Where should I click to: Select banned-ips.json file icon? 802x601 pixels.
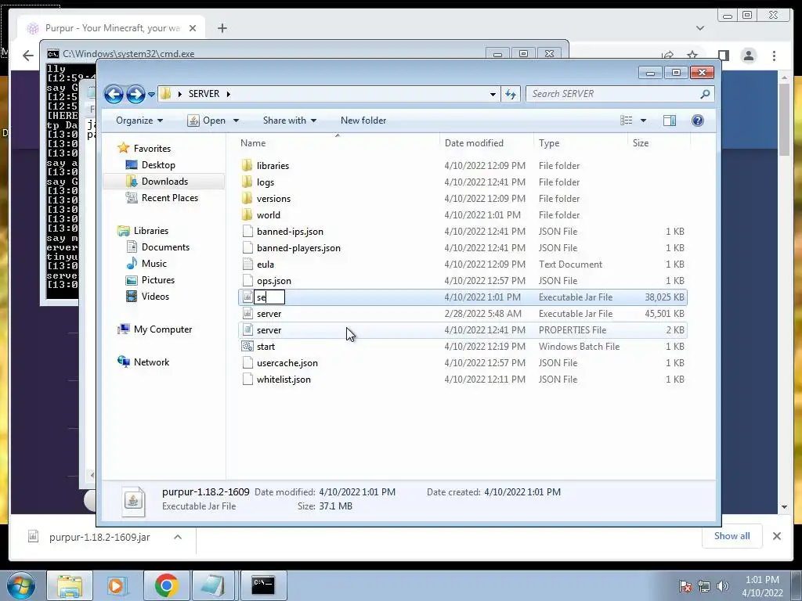coord(247,231)
